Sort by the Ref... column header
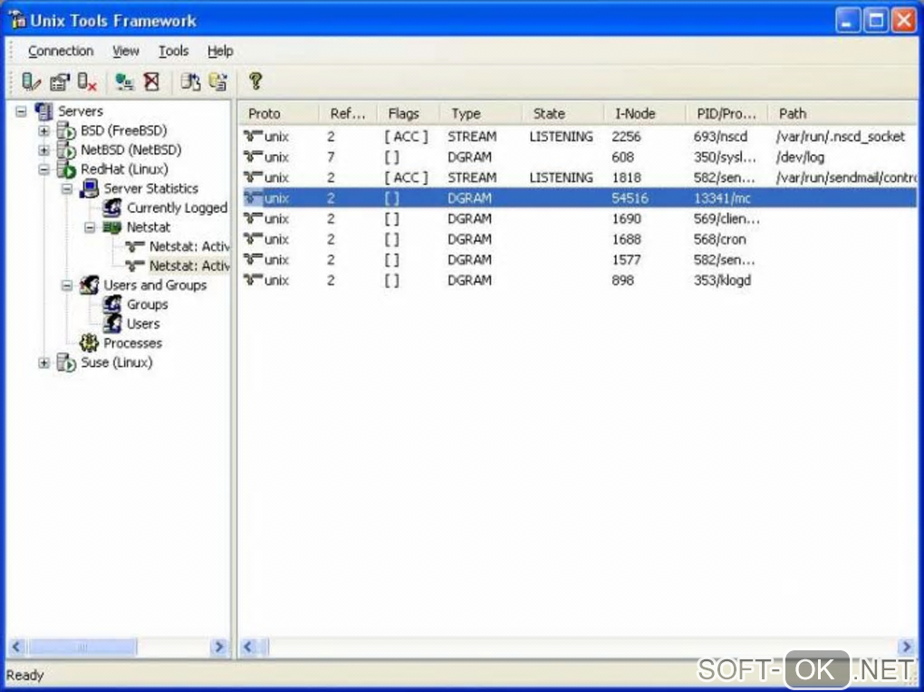Viewport: 924px width, 692px height. tap(348, 113)
